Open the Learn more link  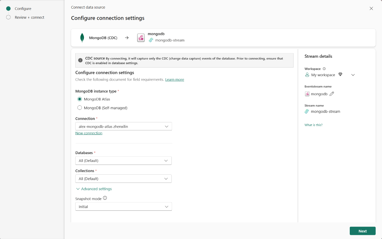coord(174,79)
